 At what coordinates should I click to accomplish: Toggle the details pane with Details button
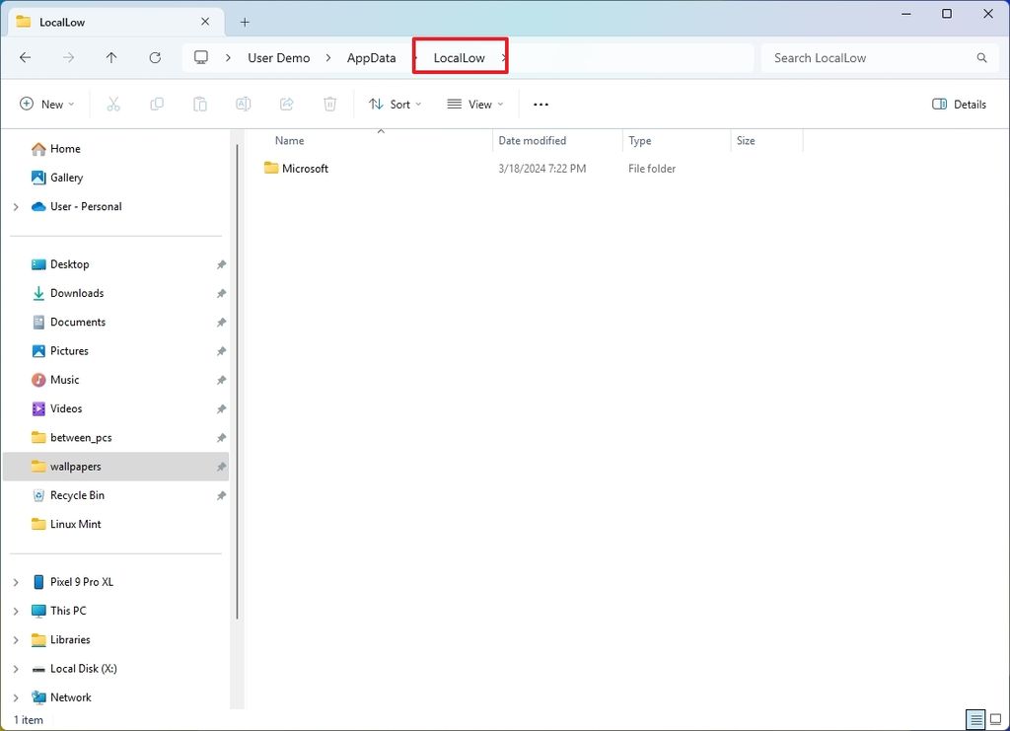click(x=958, y=104)
